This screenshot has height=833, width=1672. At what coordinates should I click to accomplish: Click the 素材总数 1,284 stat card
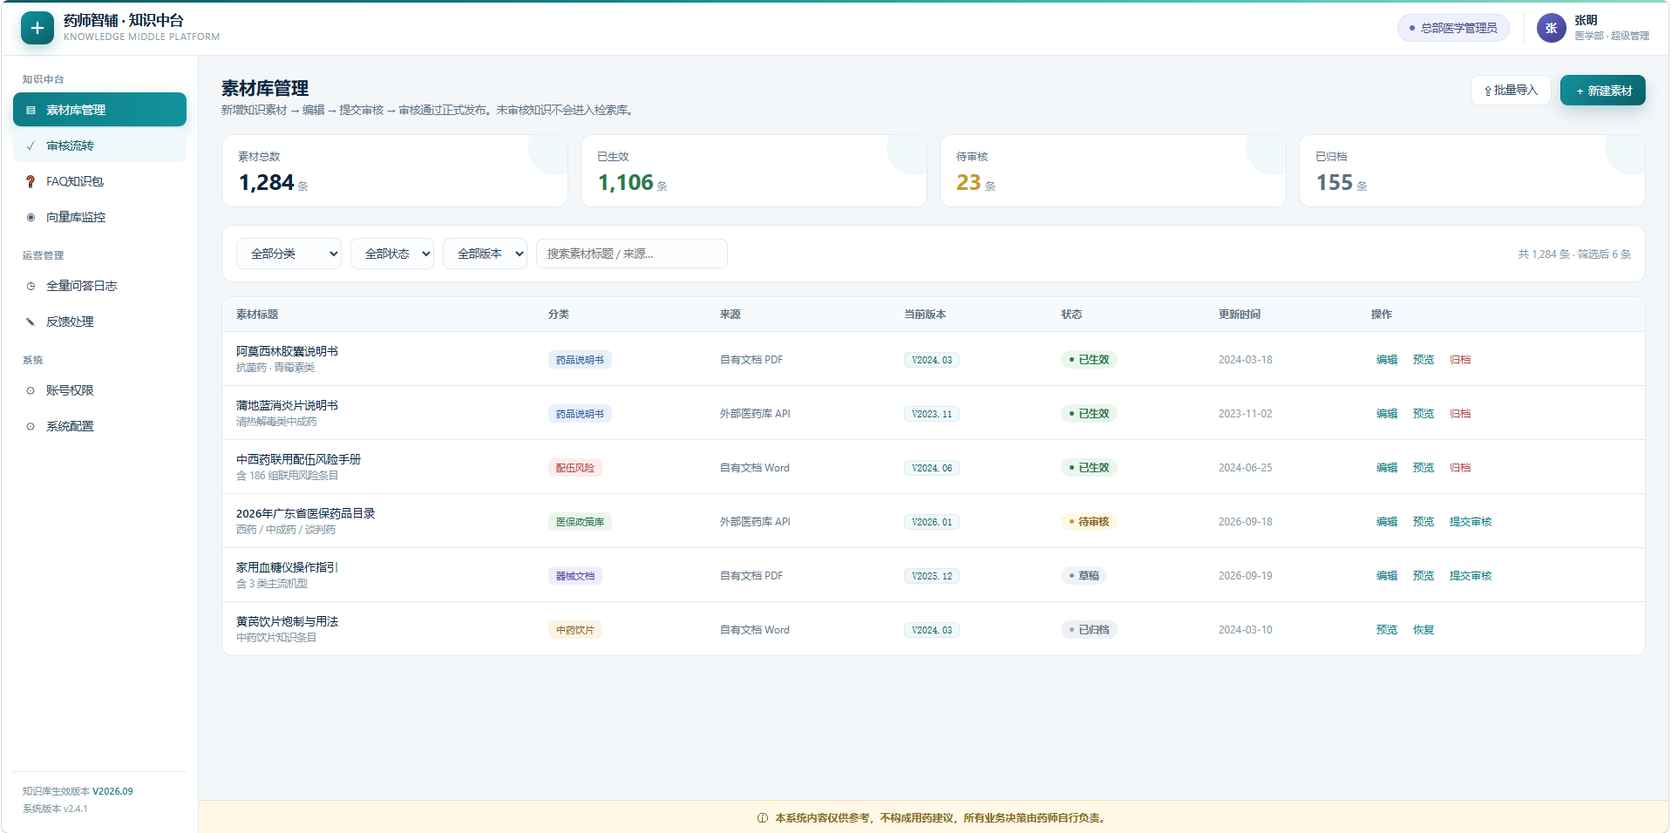394,171
